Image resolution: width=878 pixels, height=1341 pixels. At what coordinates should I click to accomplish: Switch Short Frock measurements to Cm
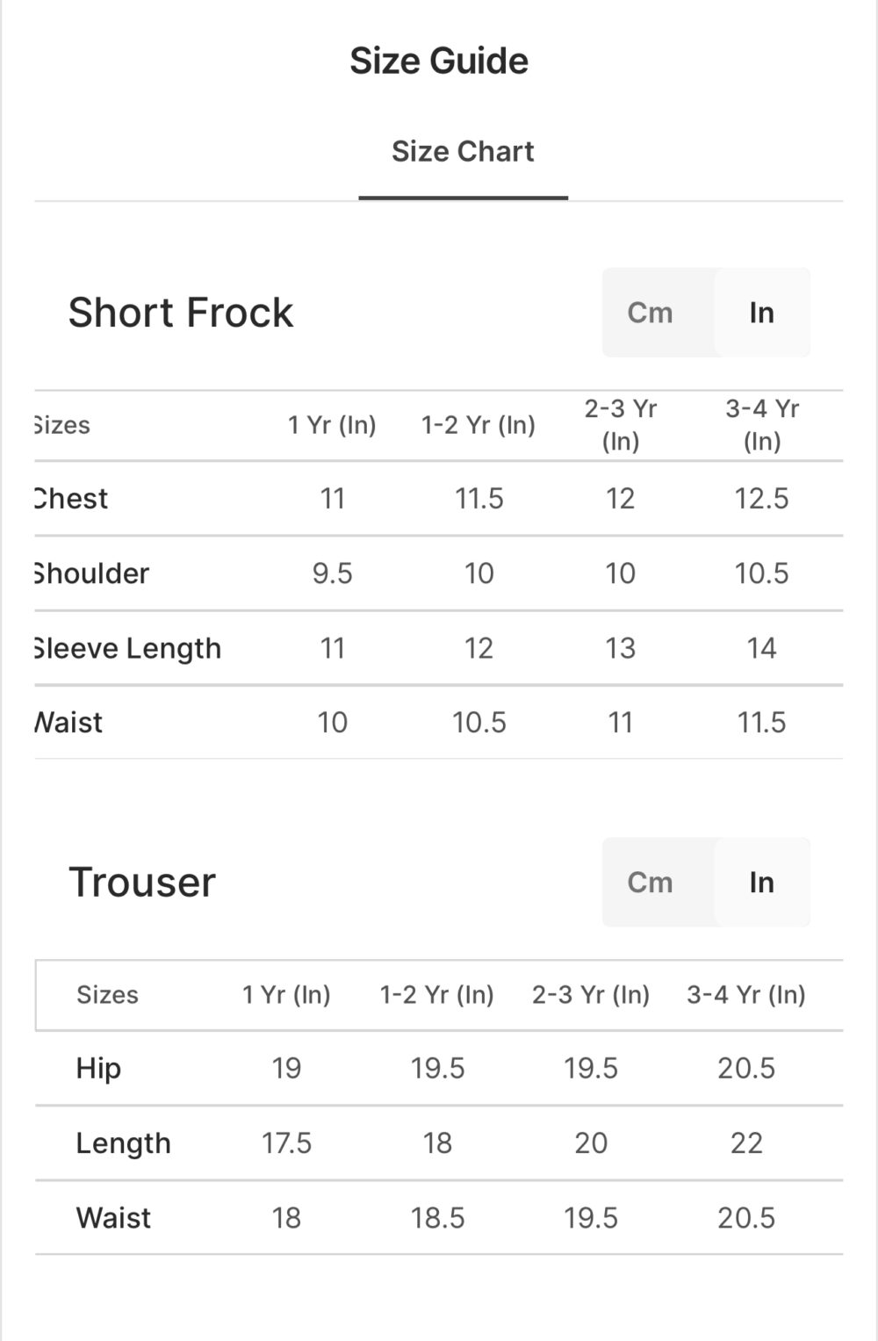point(650,313)
